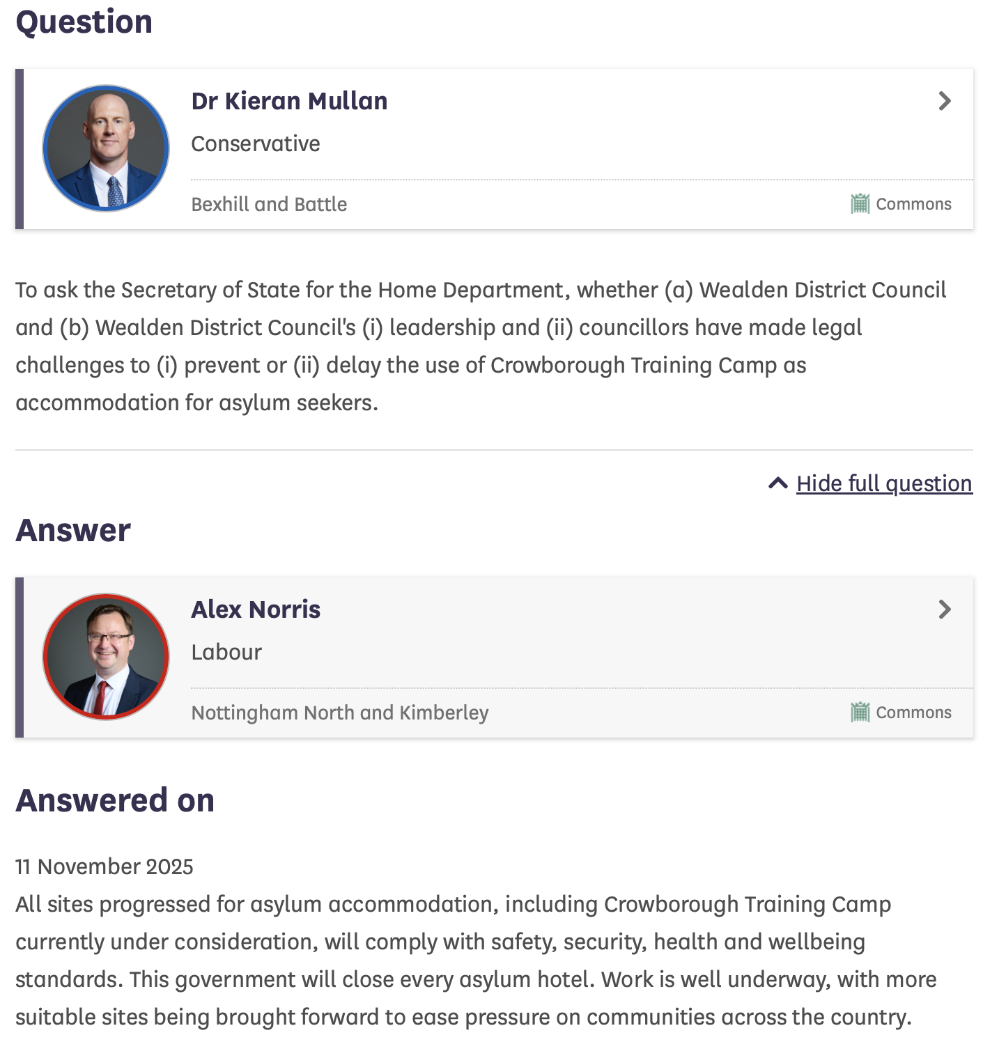Open Dr Kieran Mullan name link

pos(289,101)
